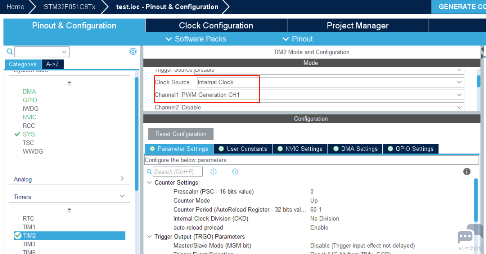
Task: Click the parameter search magnifier icon
Action: [x=149, y=172]
